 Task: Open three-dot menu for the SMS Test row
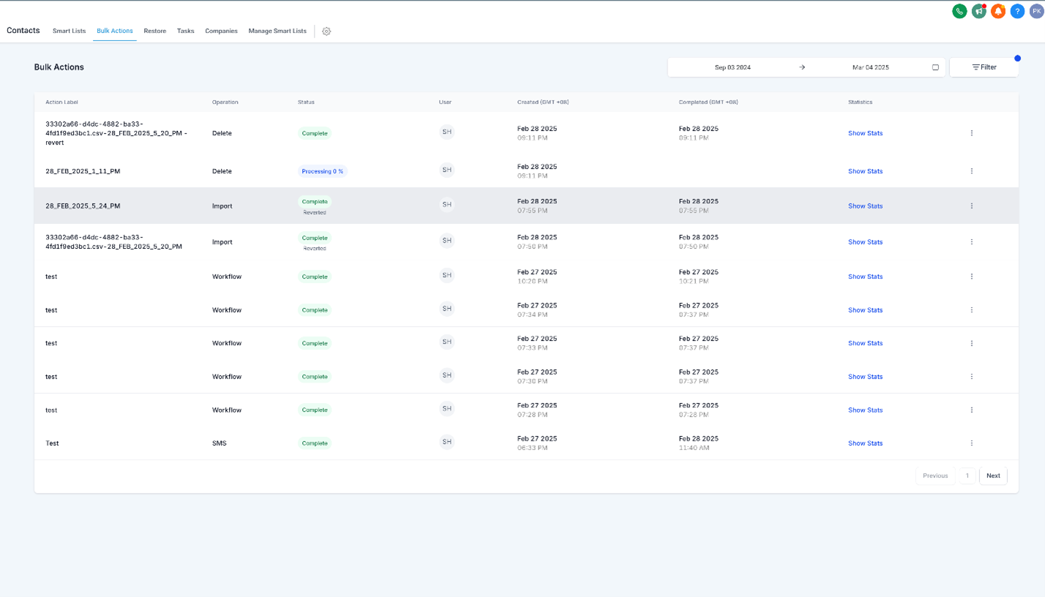click(x=972, y=443)
